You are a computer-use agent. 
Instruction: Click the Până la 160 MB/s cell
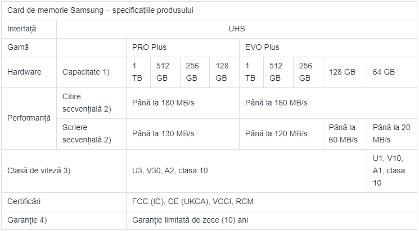point(276,103)
